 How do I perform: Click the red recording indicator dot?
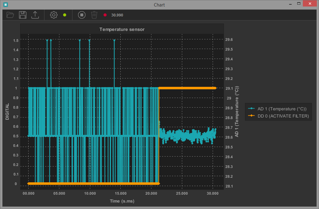tap(105, 15)
